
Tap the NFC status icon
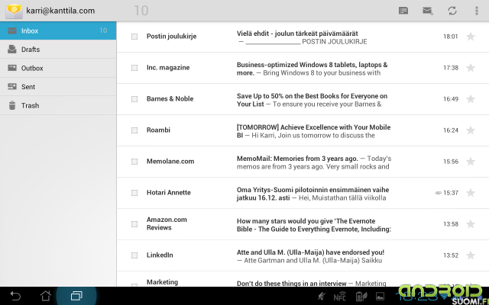(339, 297)
